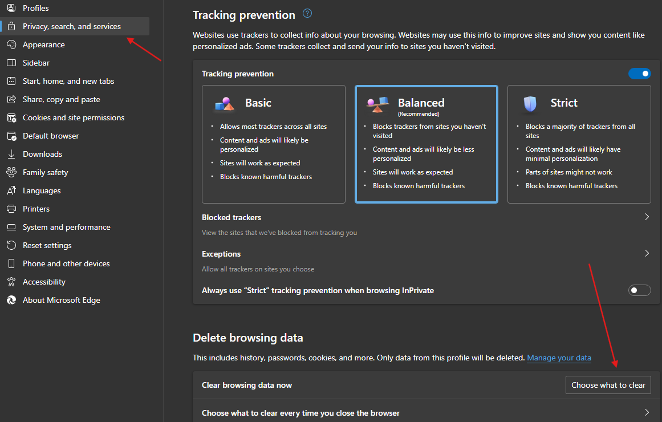This screenshot has height=422, width=662.
Task: Click the Choose what to clear button
Action: (608, 385)
